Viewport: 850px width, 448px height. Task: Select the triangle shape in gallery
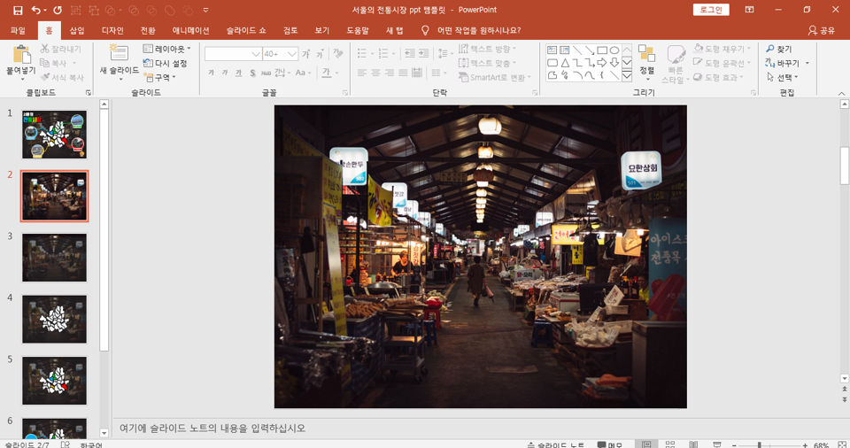(564, 63)
